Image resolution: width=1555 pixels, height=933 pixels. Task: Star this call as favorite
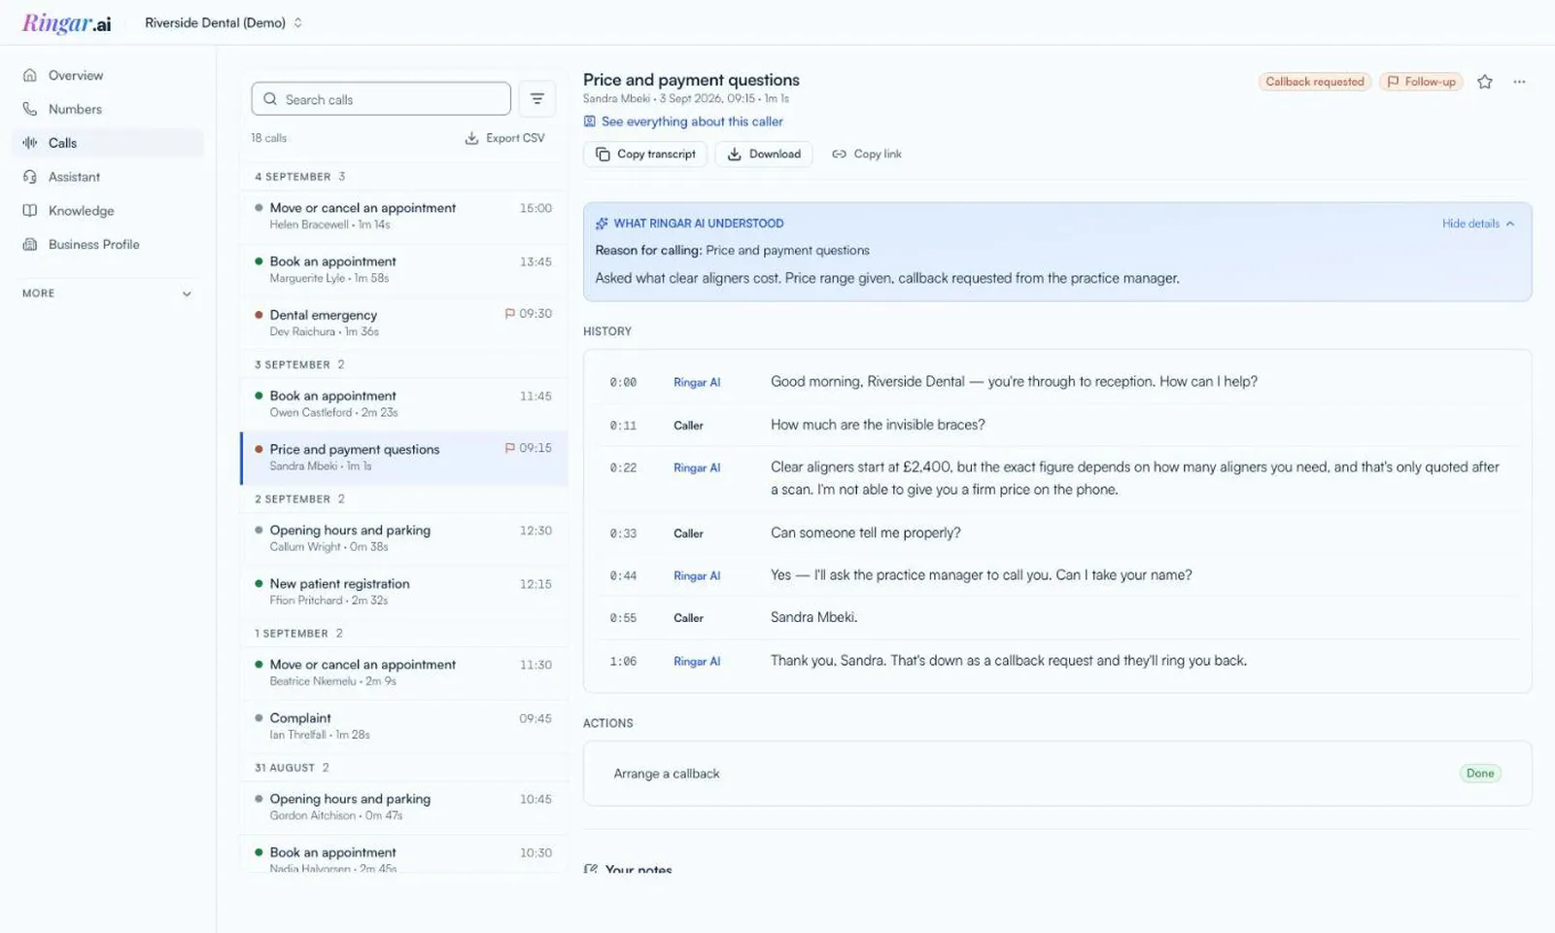point(1484,82)
